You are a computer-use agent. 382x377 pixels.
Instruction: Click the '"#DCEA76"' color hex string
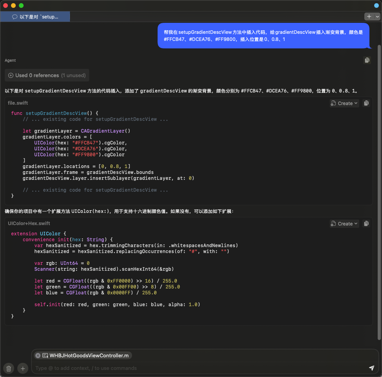(x=85, y=149)
